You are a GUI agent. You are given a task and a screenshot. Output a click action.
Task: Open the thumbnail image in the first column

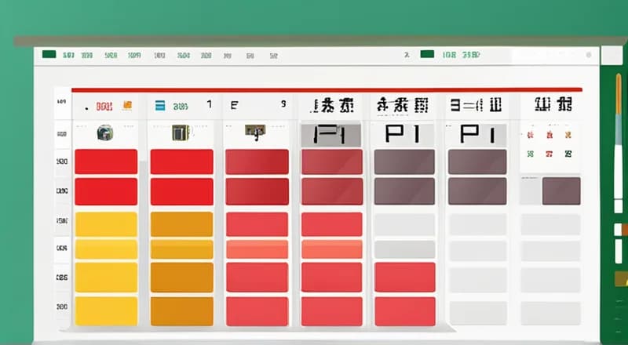click(x=105, y=133)
